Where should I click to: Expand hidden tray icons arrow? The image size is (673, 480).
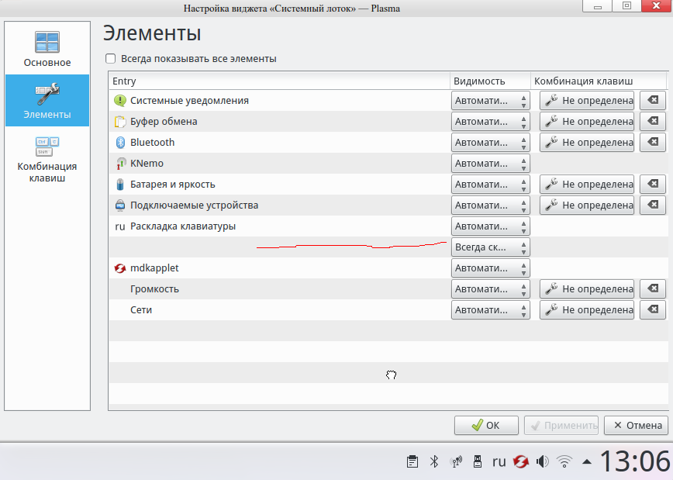pos(587,462)
